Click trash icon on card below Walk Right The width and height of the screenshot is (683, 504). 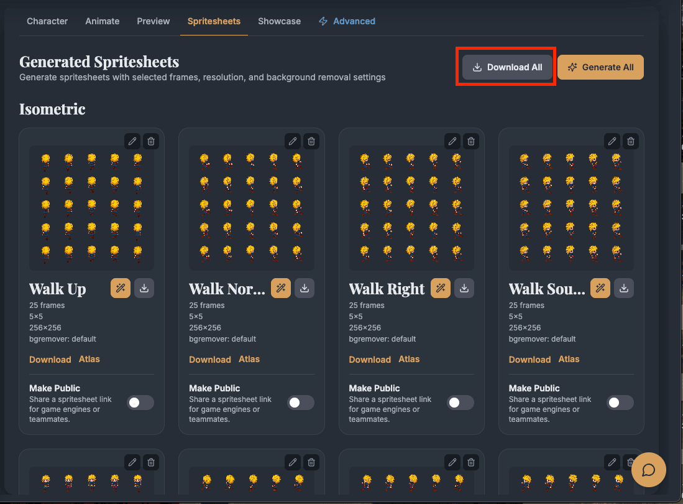coord(471,462)
